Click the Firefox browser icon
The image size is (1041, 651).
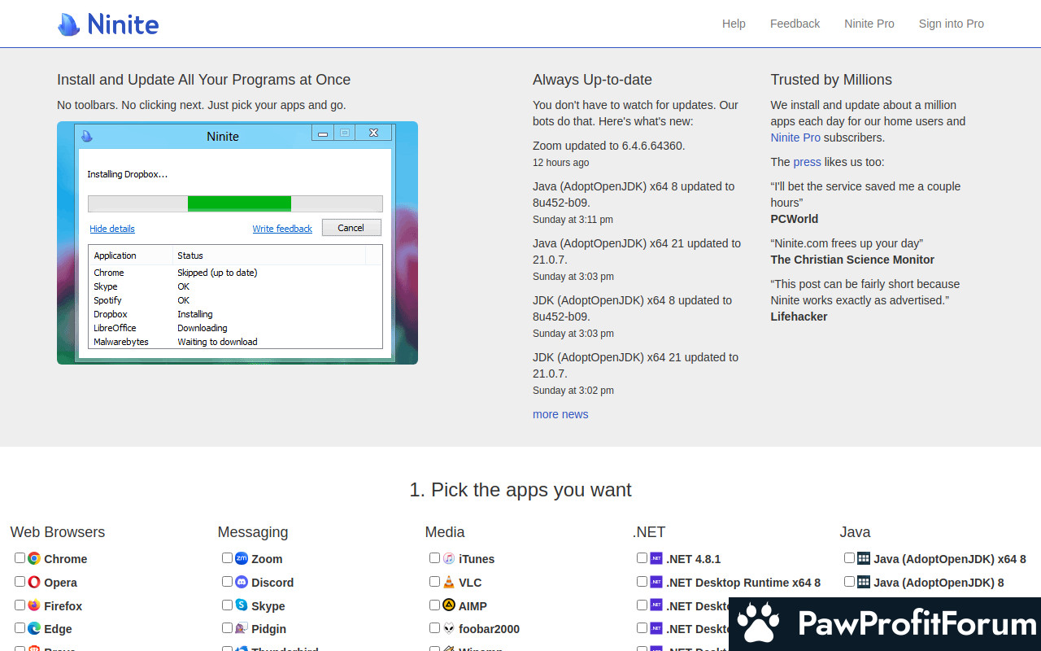pos(34,605)
